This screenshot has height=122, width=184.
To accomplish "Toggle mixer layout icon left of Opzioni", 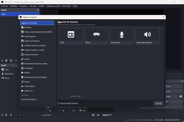I will (x=93, y=115).
